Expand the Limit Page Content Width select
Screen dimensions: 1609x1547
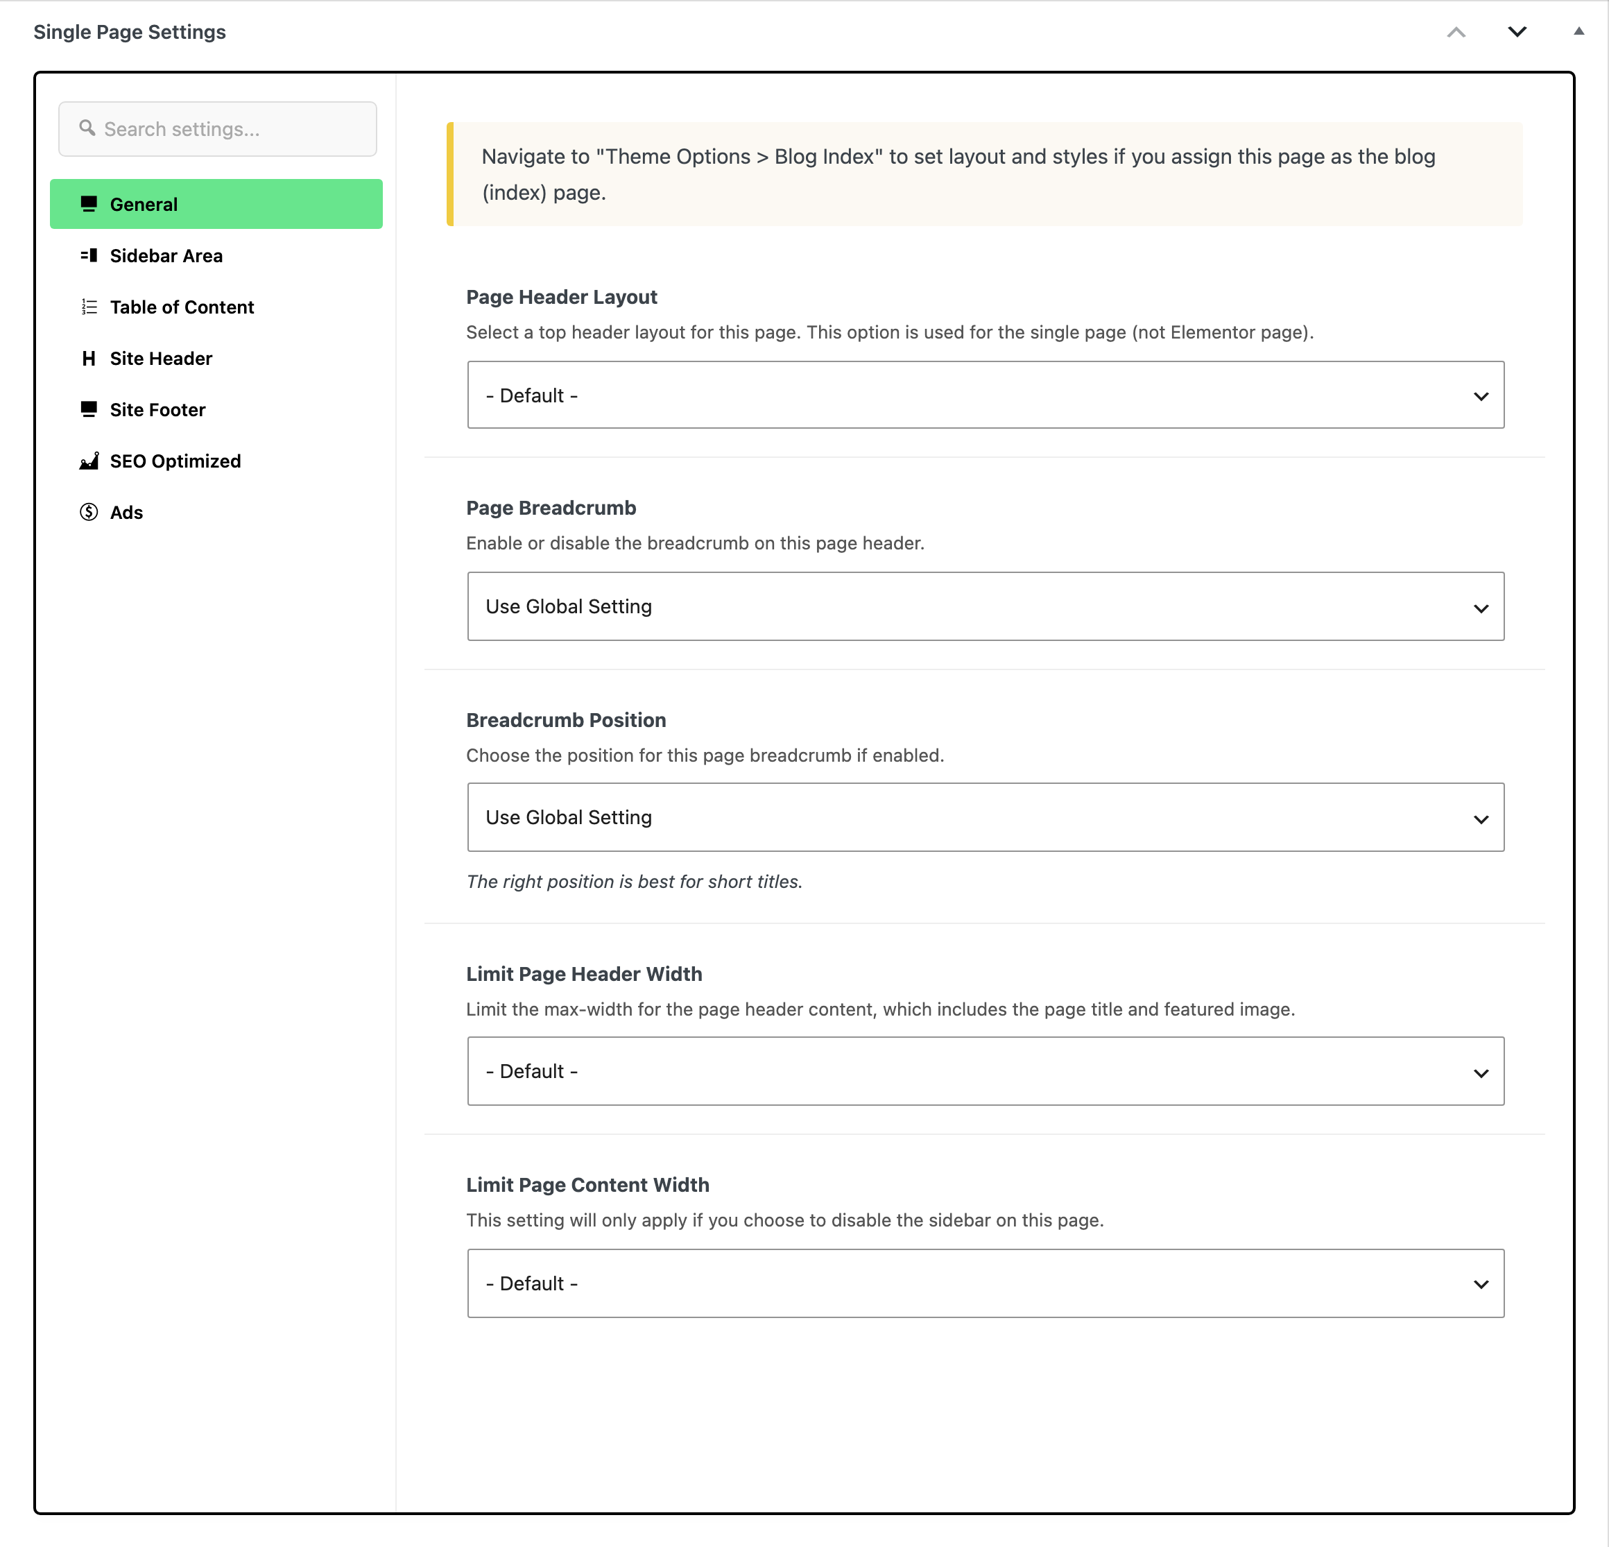point(985,1284)
